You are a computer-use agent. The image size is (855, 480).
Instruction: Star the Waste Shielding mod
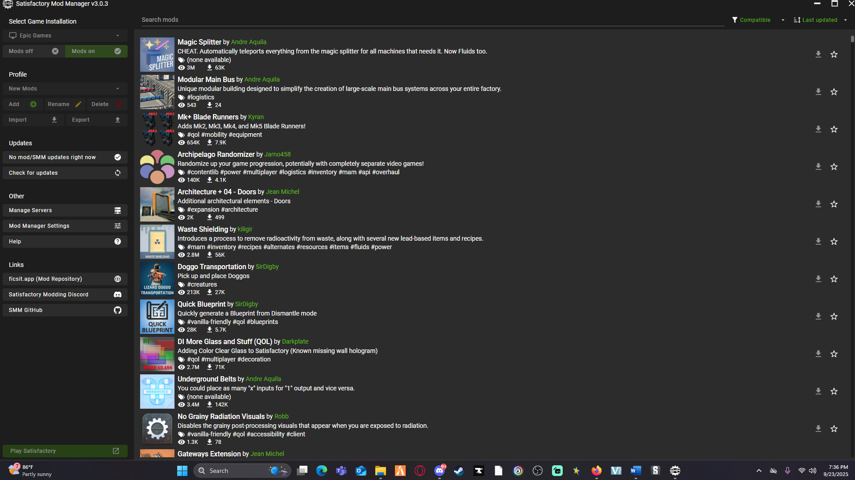[x=834, y=242]
